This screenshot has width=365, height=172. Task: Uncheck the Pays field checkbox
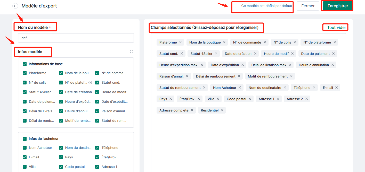coord(61,157)
